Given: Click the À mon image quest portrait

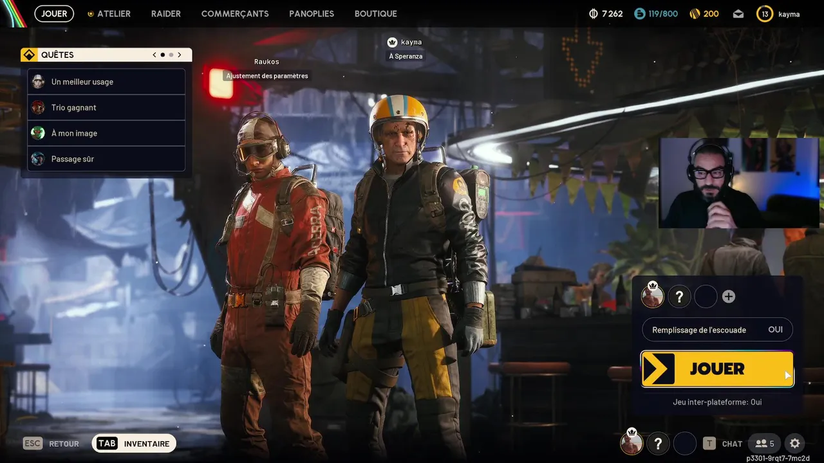Looking at the screenshot, I should pos(39,133).
